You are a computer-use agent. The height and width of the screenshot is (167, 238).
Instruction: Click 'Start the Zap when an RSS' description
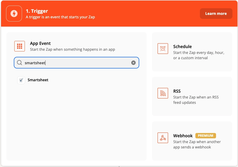[x=196, y=100]
